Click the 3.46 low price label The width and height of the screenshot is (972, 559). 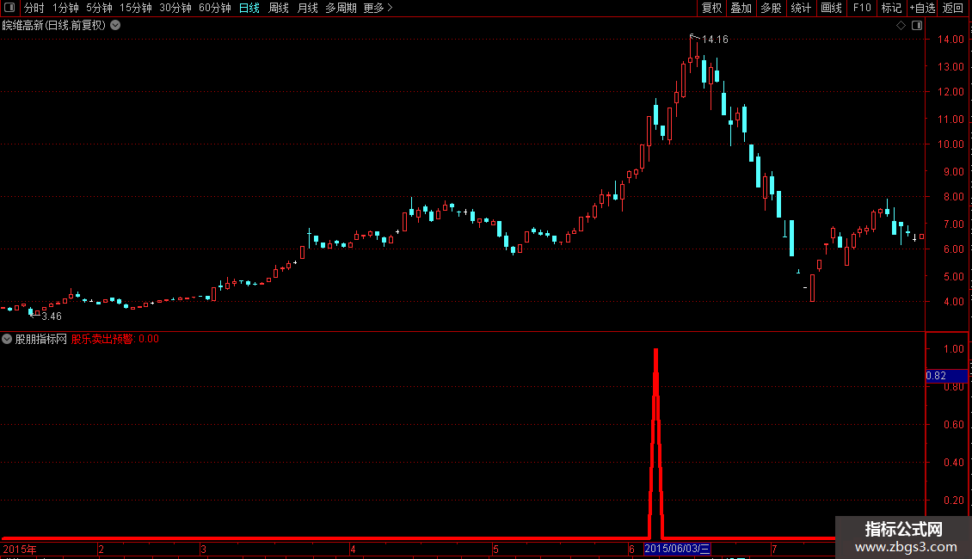(52, 316)
